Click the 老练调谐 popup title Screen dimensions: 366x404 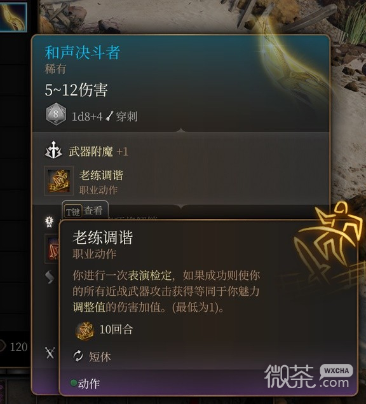(x=103, y=237)
